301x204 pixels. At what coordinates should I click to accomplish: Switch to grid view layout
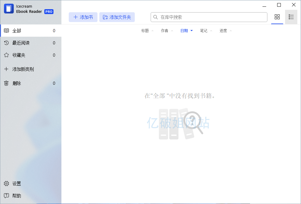tap(277, 17)
